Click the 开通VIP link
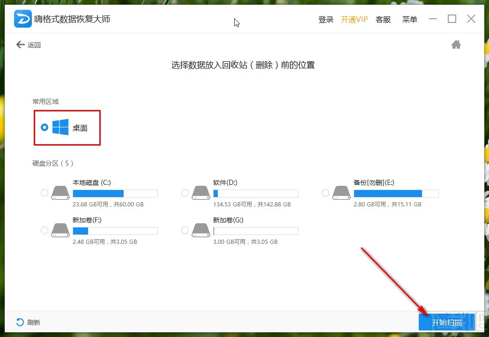 click(355, 19)
